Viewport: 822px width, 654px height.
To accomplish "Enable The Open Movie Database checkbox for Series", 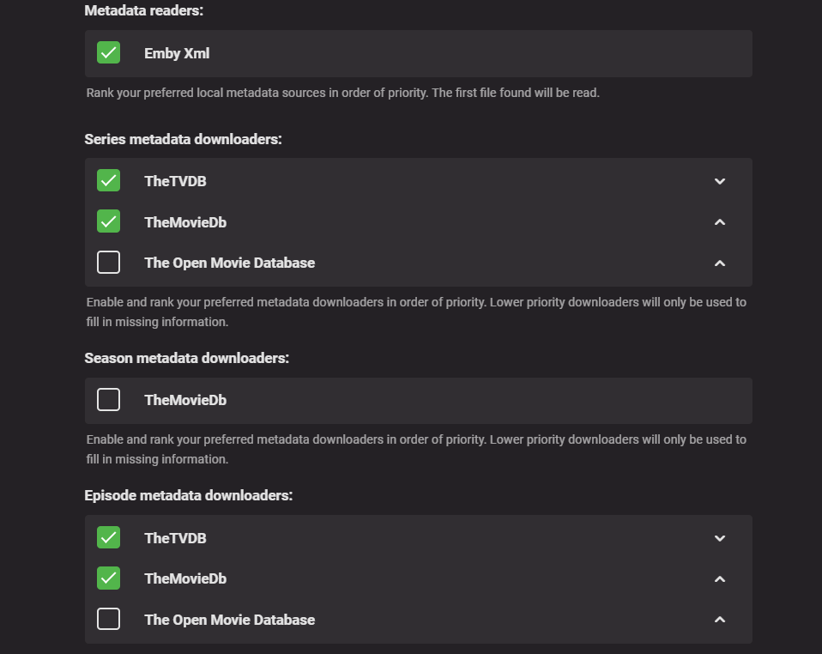I will [x=109, y=263].
